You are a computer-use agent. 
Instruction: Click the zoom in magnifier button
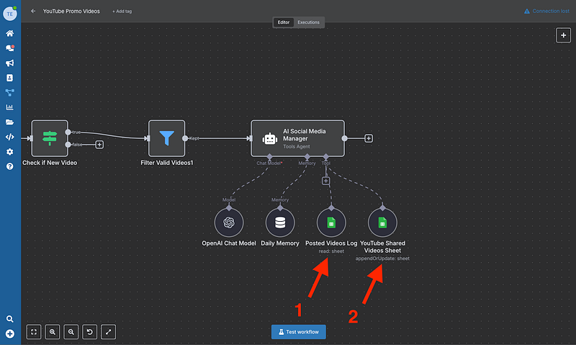(x=53, y=332)
